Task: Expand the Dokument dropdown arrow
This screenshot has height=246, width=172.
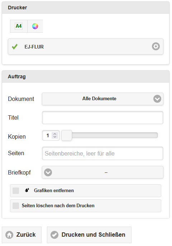Action: point(157,99)
